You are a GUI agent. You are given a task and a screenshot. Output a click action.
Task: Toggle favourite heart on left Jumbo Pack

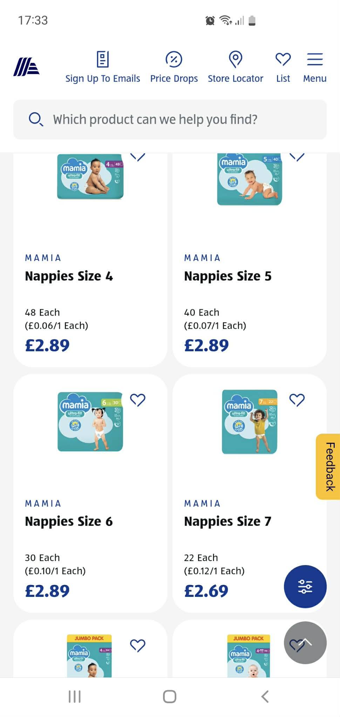[138, 645]
